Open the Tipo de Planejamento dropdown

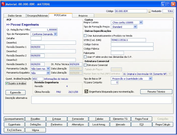click(55, 34)
